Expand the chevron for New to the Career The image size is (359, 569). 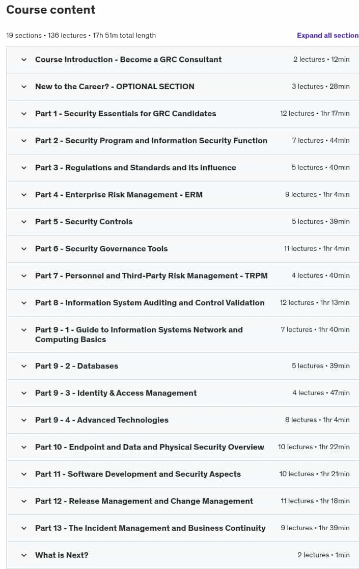(24, 87)
